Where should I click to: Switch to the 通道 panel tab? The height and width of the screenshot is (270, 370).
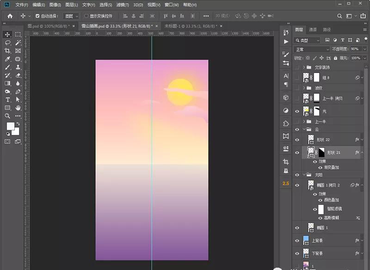pyautogui.click(x=313, y=30)
